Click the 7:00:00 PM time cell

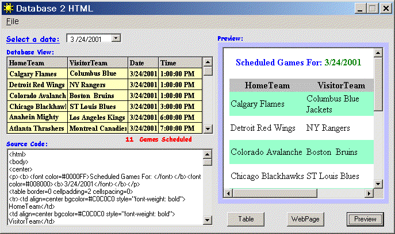tap(180, 128)
